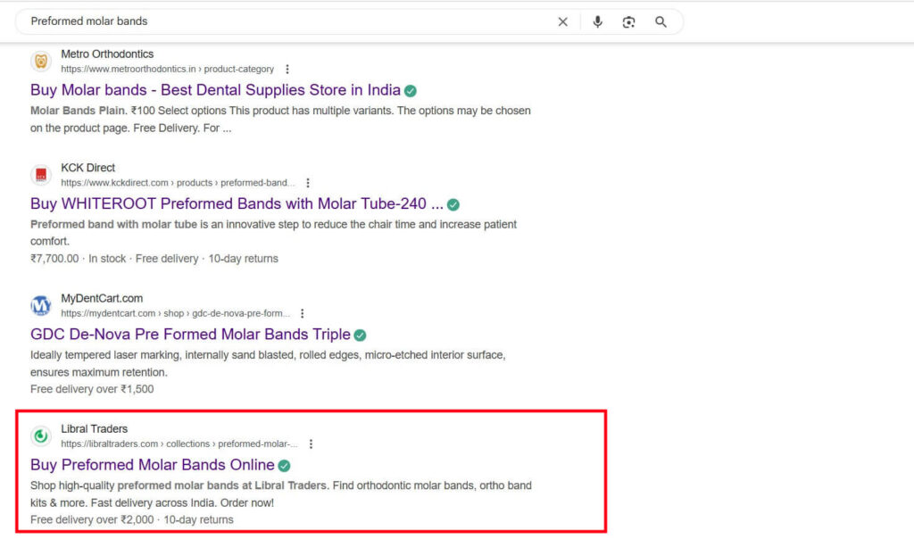The height and width of the screenshot is (539, 914).
Task: Click the green verified badge on GDC De-Nova title
Action: click(360, 335)
